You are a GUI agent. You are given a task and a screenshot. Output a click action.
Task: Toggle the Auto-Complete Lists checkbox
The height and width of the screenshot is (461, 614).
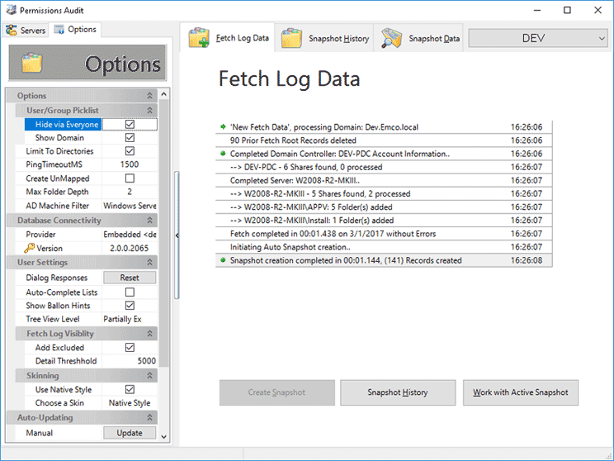coord(130,292)
